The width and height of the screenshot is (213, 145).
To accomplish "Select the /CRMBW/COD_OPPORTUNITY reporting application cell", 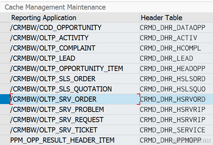I will pos(75,28).
